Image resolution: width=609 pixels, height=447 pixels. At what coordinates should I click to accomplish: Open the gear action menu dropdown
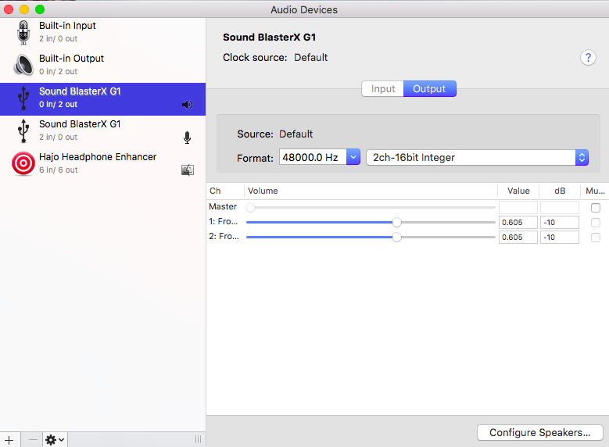(x=55, y=439)
